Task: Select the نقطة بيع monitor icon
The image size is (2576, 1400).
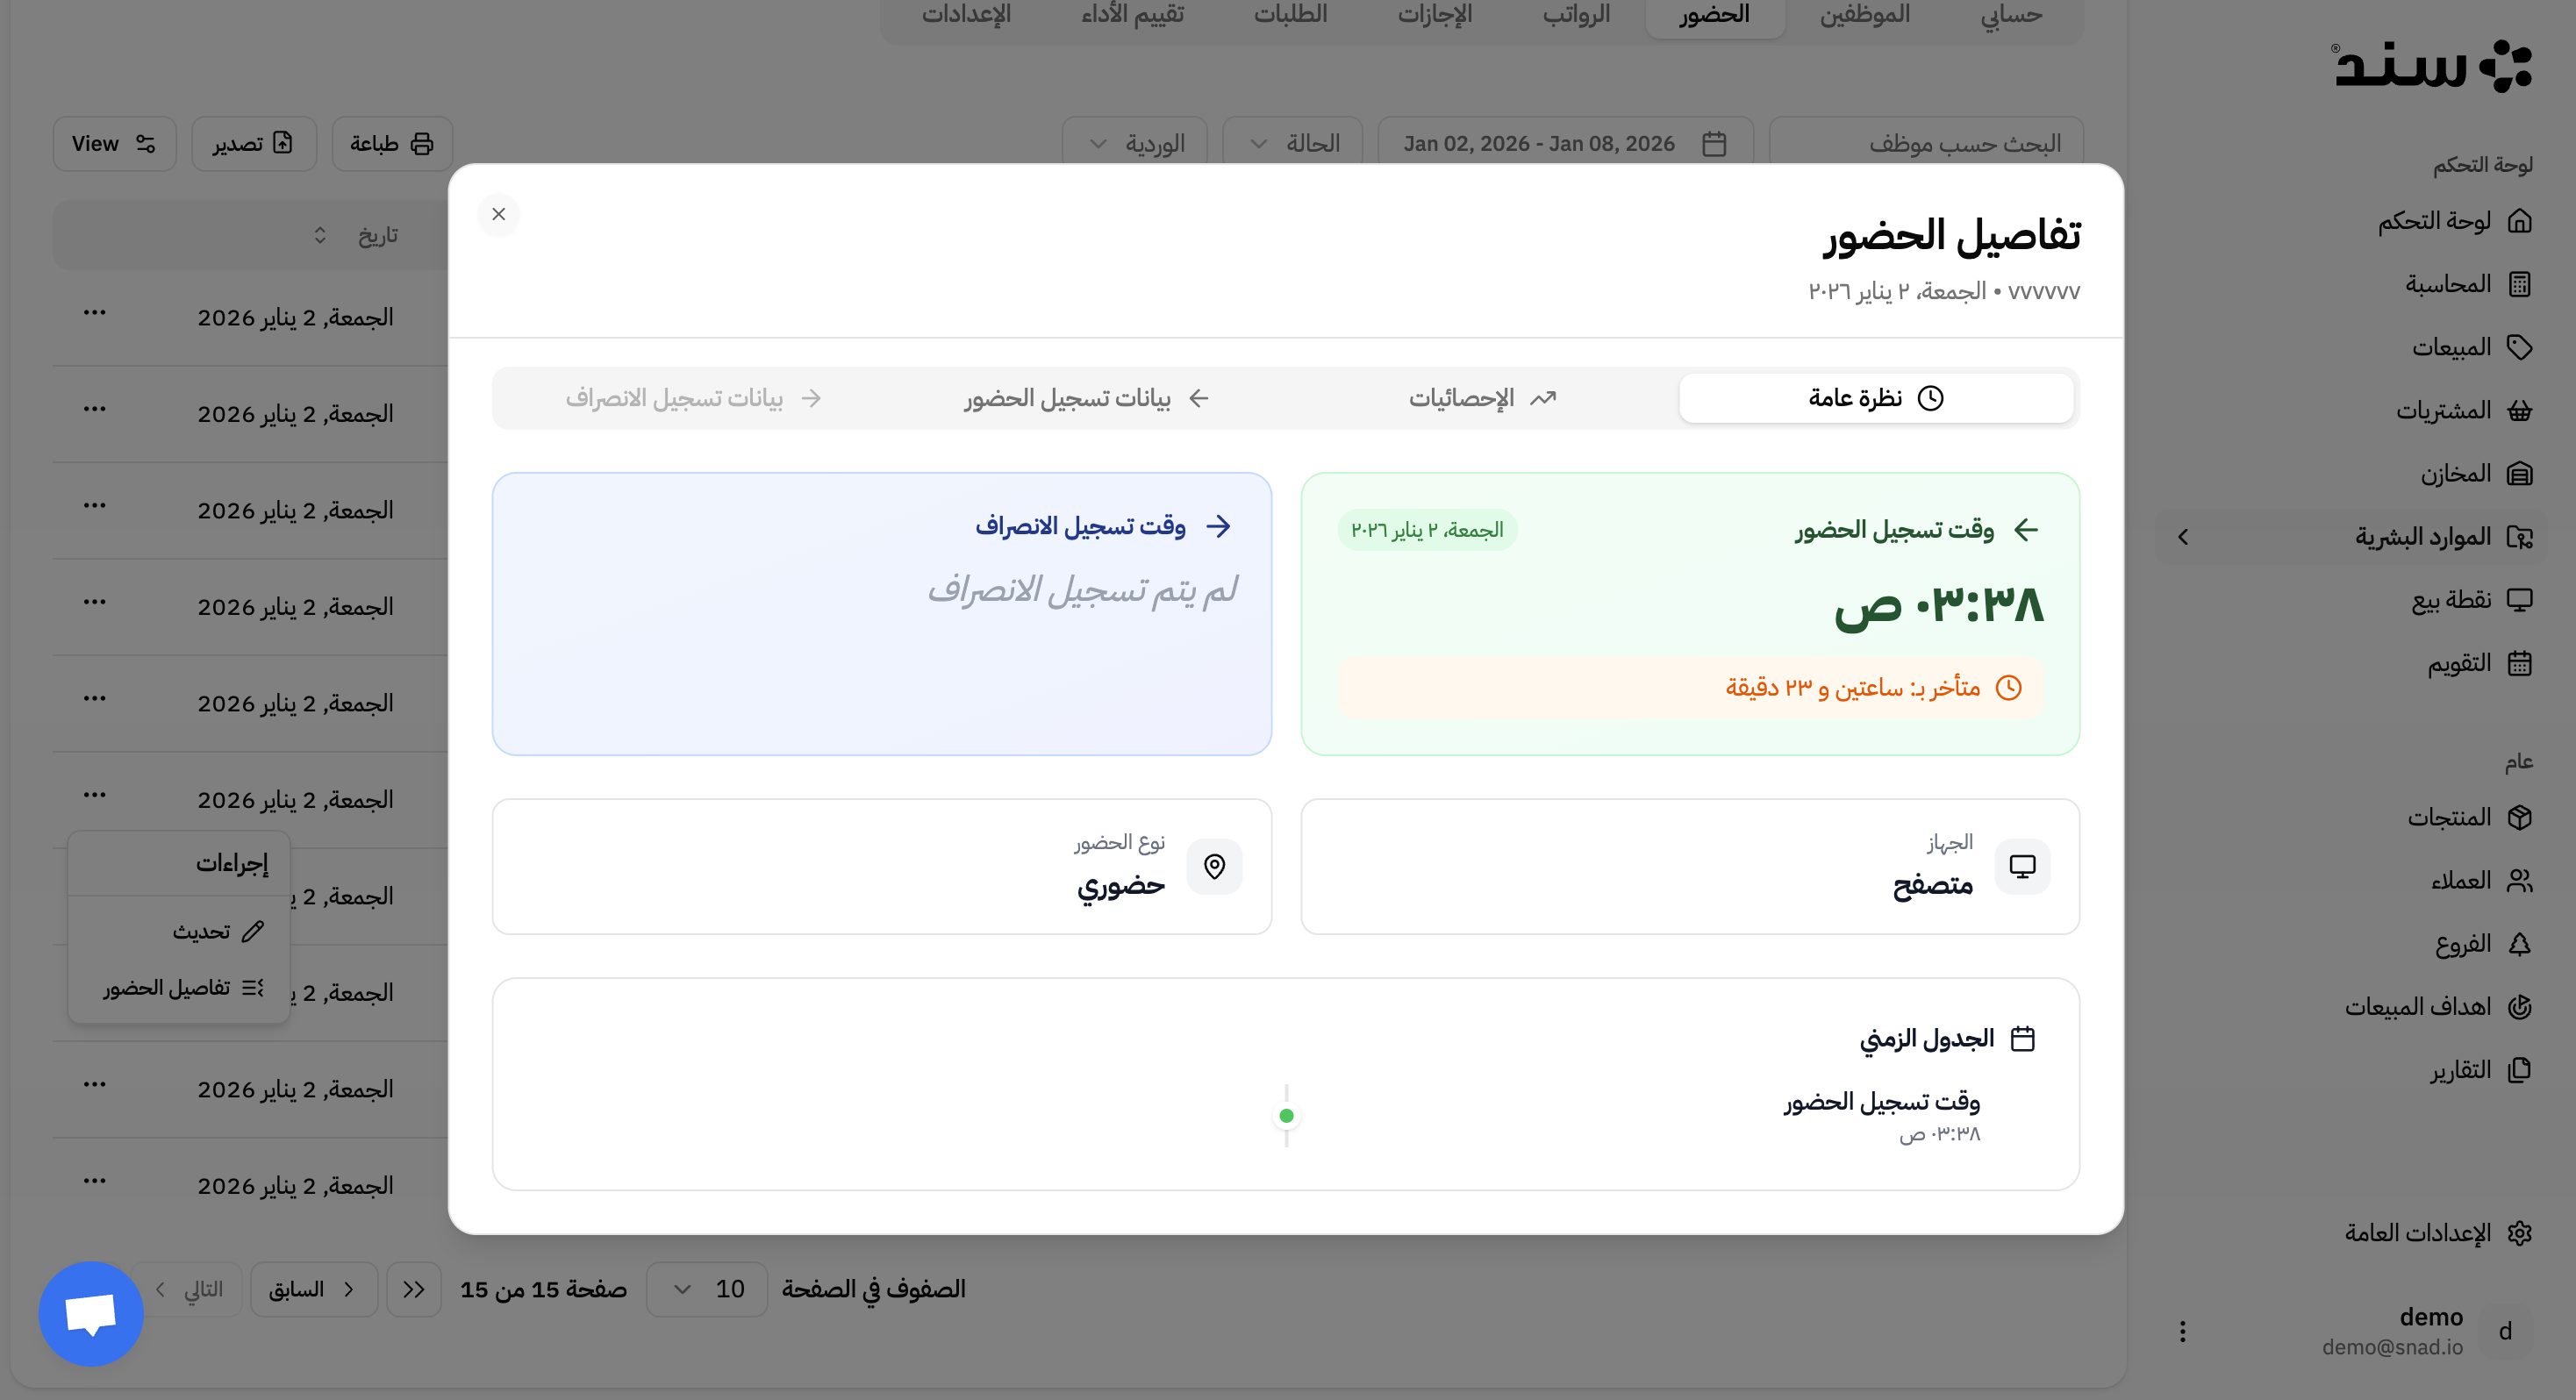Action: 2522,599
